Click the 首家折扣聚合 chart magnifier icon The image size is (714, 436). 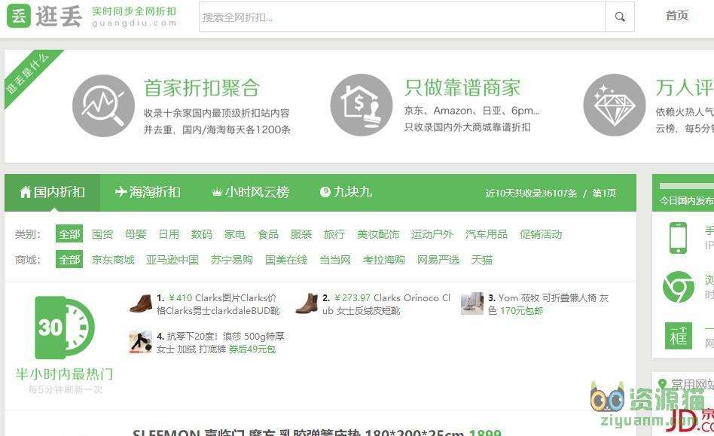(103, 105)
